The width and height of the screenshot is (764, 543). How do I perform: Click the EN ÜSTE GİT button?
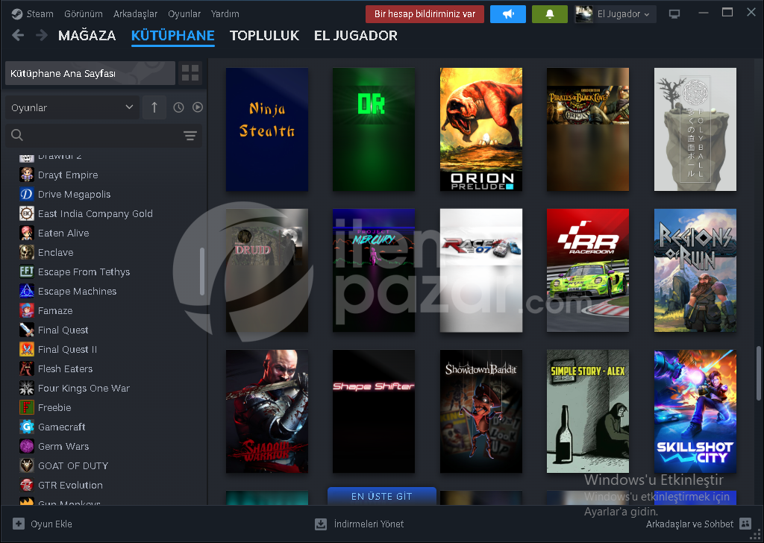(x=382, y=496)
